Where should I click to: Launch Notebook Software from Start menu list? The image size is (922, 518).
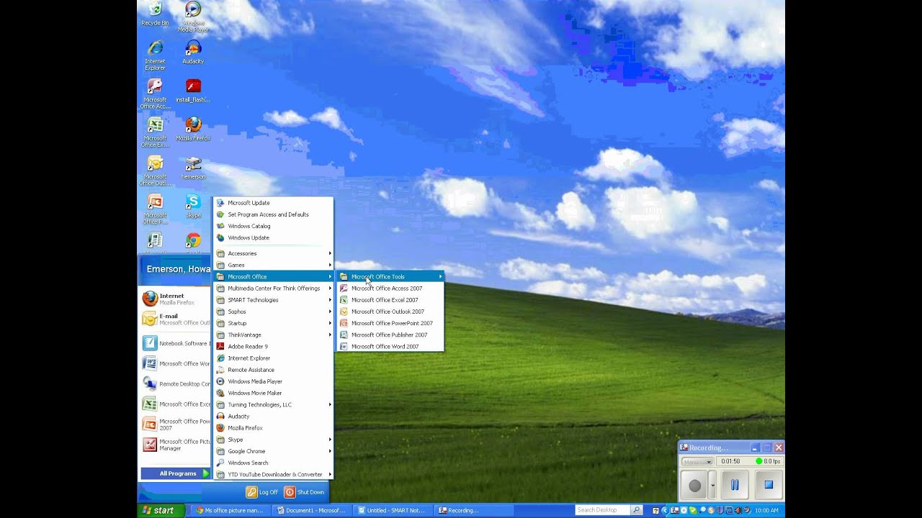click(x=175, y=343)
